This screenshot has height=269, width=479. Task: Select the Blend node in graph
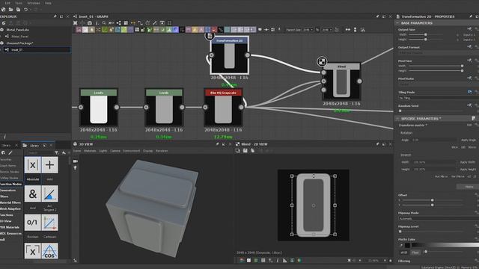point(341,81)
